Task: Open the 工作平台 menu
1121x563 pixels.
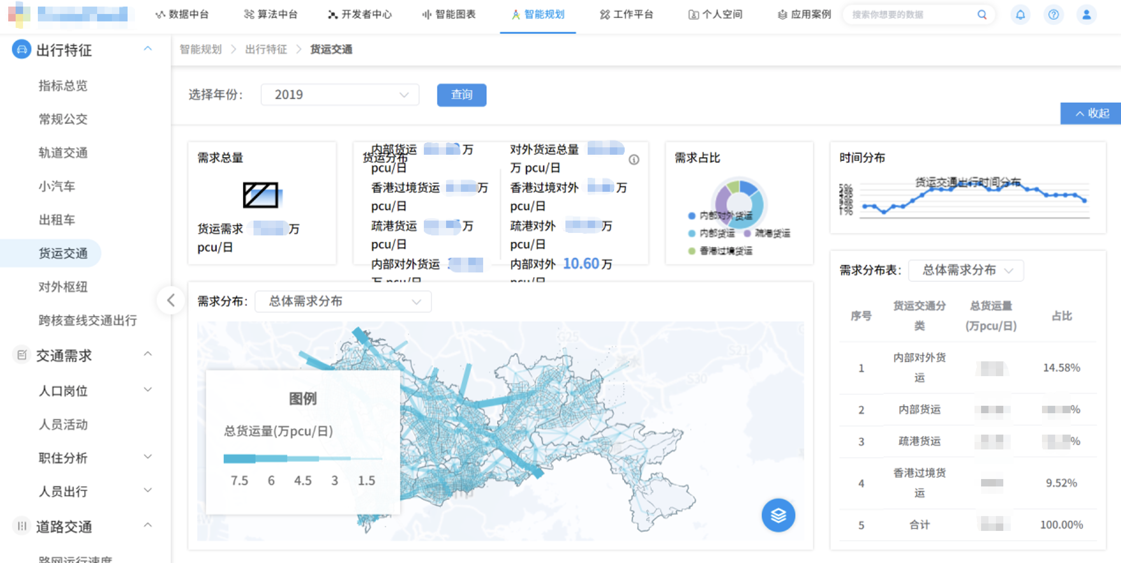Action: pyautogui.click(x=627, y=15)
